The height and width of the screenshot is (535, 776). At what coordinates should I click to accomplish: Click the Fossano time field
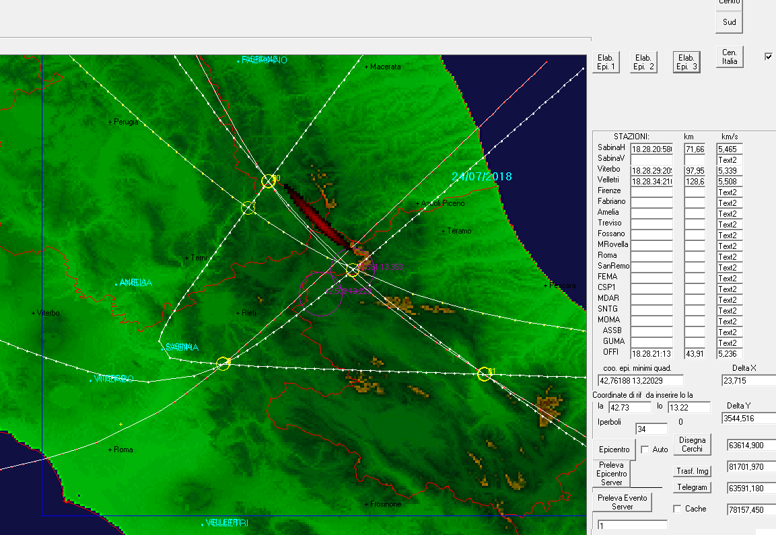click(651, 235)
